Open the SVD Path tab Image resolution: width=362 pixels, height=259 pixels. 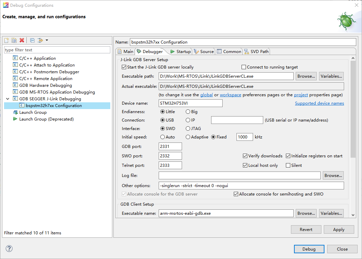(x=256, y=52)
